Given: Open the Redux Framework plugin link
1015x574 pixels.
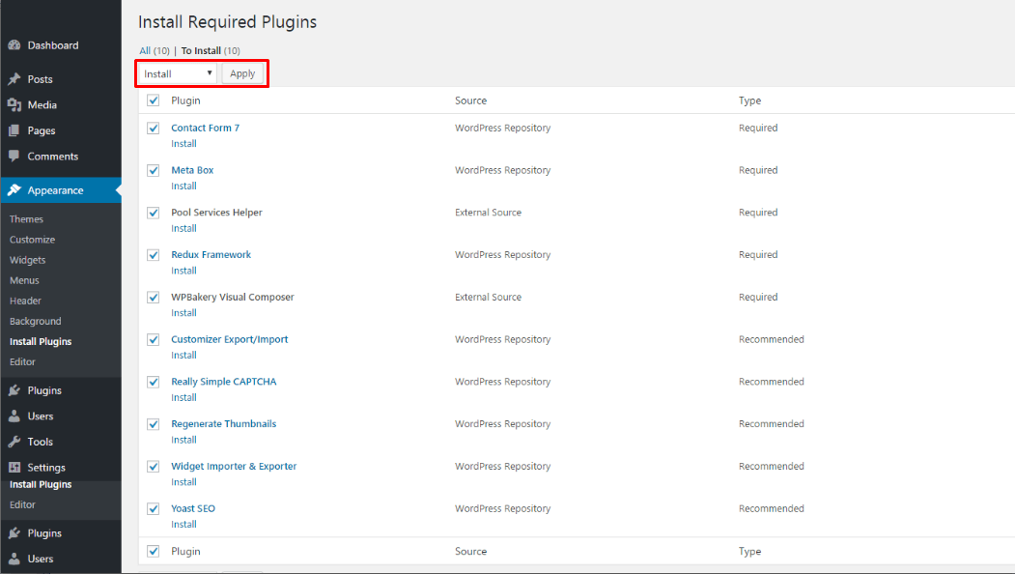Looking at the screenshot, I should [x=211, y=254].
